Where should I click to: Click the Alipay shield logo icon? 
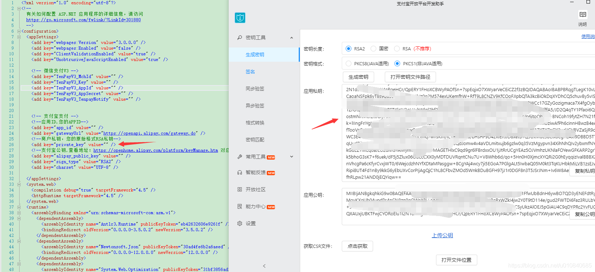[240, 18]
